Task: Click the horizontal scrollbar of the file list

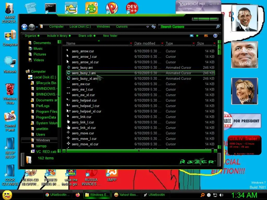Action: [x=139, y=151]
